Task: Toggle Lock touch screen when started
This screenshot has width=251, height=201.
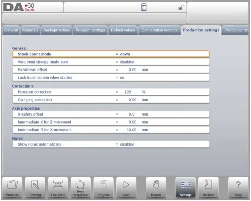Action: coord(111,78)
